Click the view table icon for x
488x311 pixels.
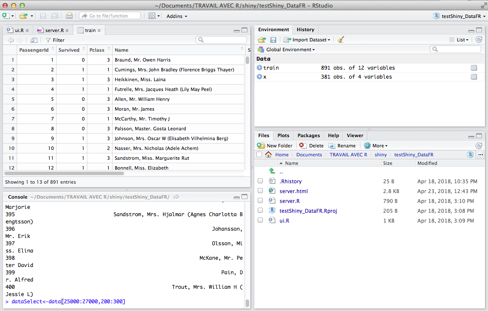pyautogui.click(x=474, y=77)
